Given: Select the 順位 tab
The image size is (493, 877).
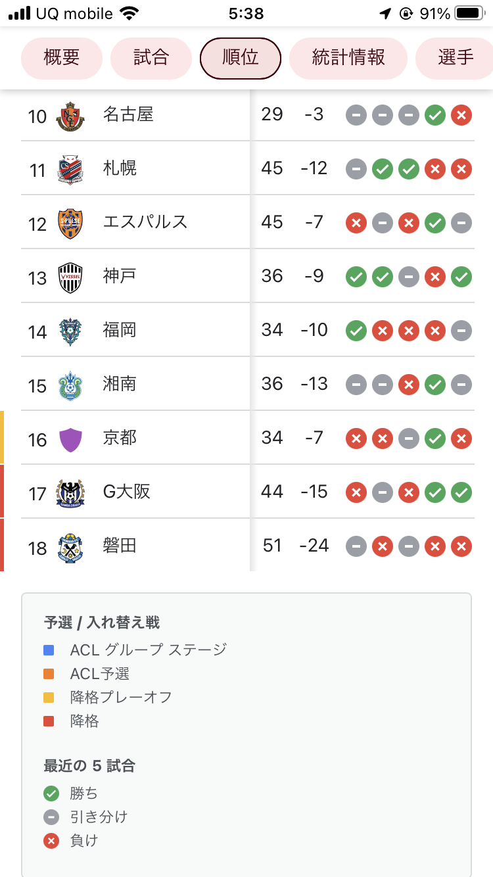Looking at the screenshot, I should (241, 58).
